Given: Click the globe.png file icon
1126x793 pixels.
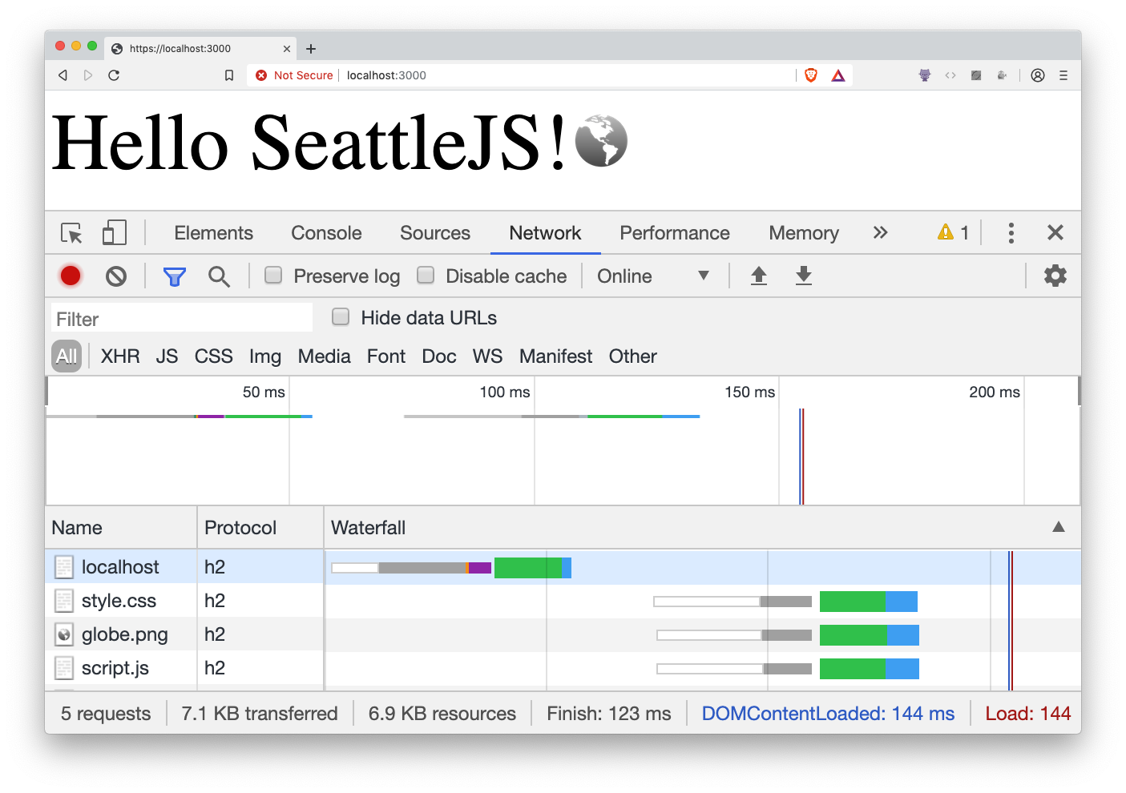Looking at the screenshot, I should point(64,634).
